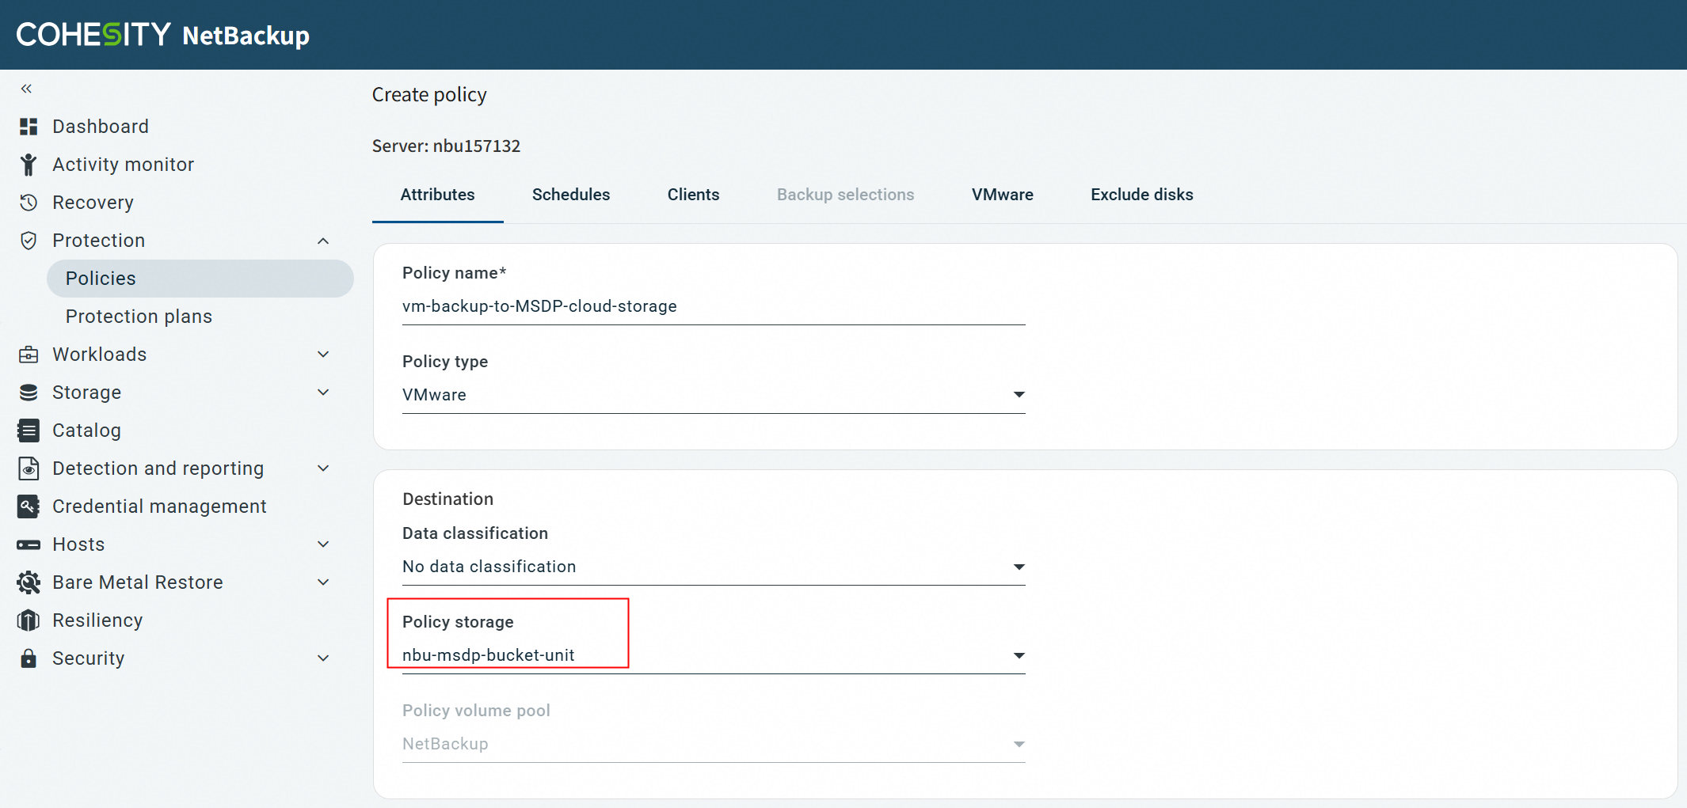The height and width of the screenshot is (808, 1687).
Task: Open Protection plans
Action: (139, 317)
